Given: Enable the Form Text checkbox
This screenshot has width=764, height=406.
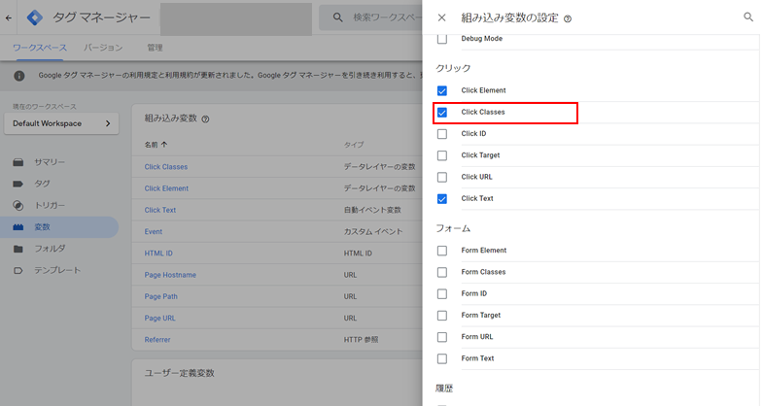Looking at the screenshot, I should click(442, 358).
